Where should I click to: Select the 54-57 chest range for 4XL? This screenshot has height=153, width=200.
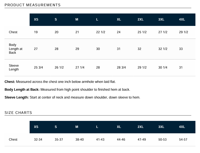(183, 140)
